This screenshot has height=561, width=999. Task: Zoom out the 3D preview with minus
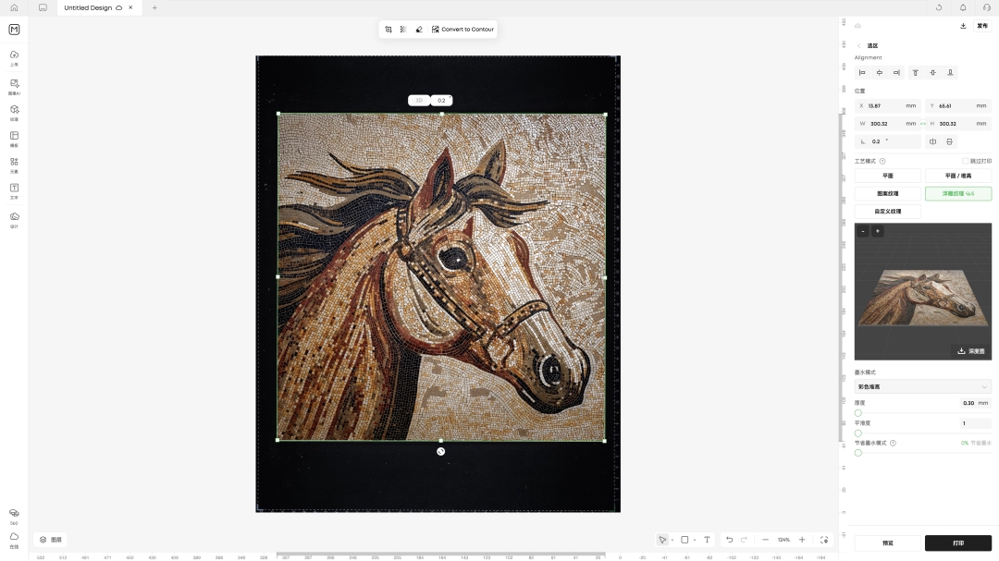(x=863, y=231)
